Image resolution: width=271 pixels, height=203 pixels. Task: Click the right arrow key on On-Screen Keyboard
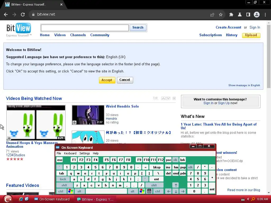coord(183,191)
